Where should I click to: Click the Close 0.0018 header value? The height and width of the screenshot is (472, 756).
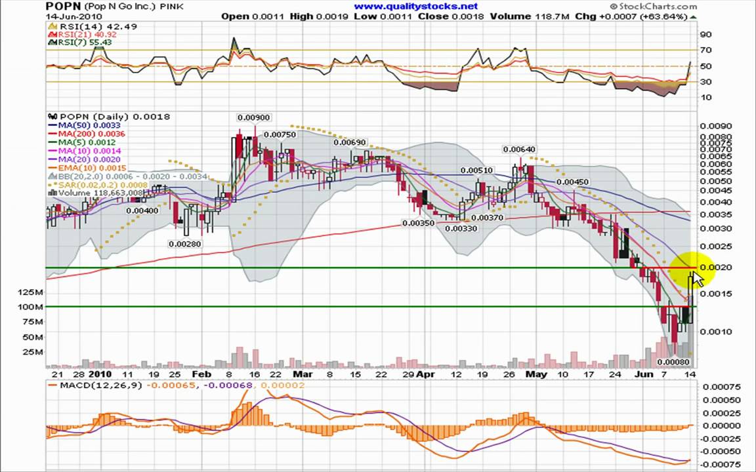pos(451,16)
